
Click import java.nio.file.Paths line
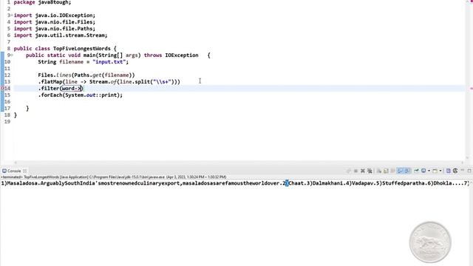click(54, 29)
